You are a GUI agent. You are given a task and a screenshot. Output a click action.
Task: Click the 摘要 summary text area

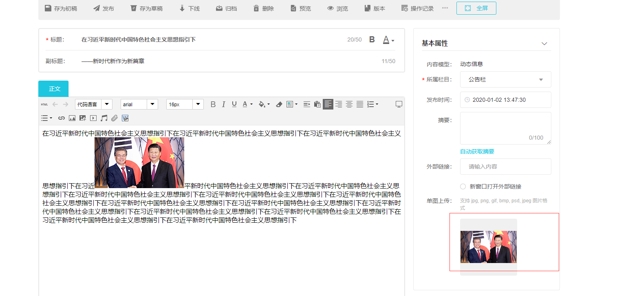pos(505,128)
